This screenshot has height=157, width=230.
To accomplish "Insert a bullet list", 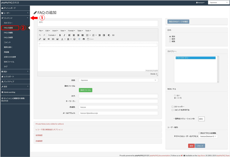I will (x=87, y=35).
